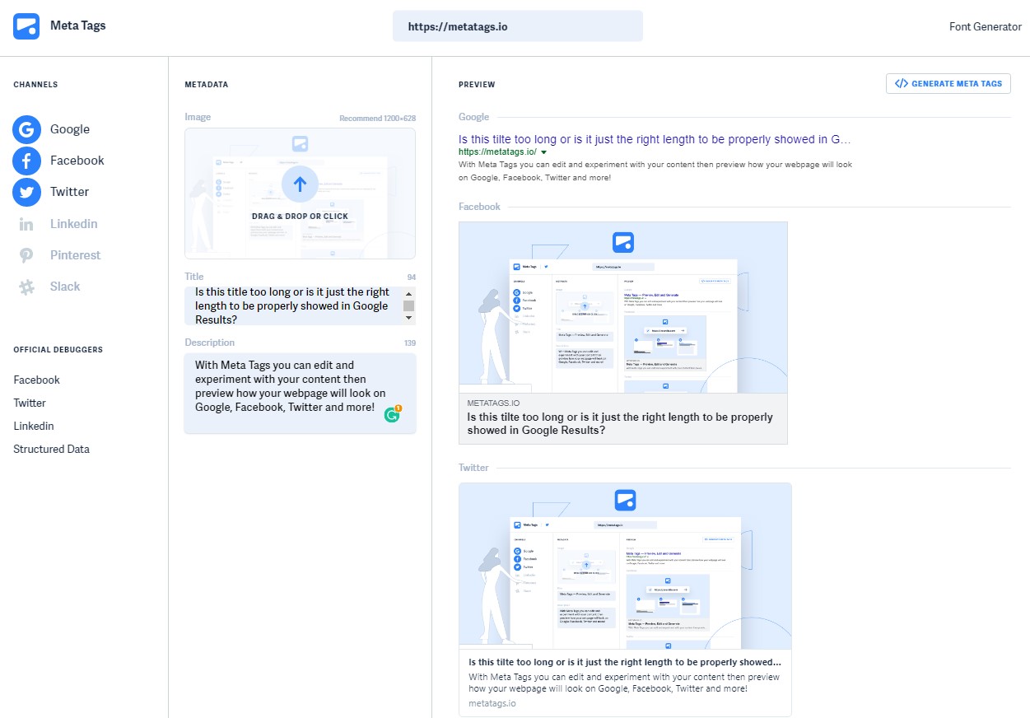Open the Font Generator page
Image resolution: width=1030 pixels, height=718 pixels.
pos(985,26)
